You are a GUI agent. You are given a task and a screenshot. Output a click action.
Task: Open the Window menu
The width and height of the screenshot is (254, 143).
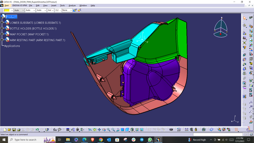[x=83, y=5]
